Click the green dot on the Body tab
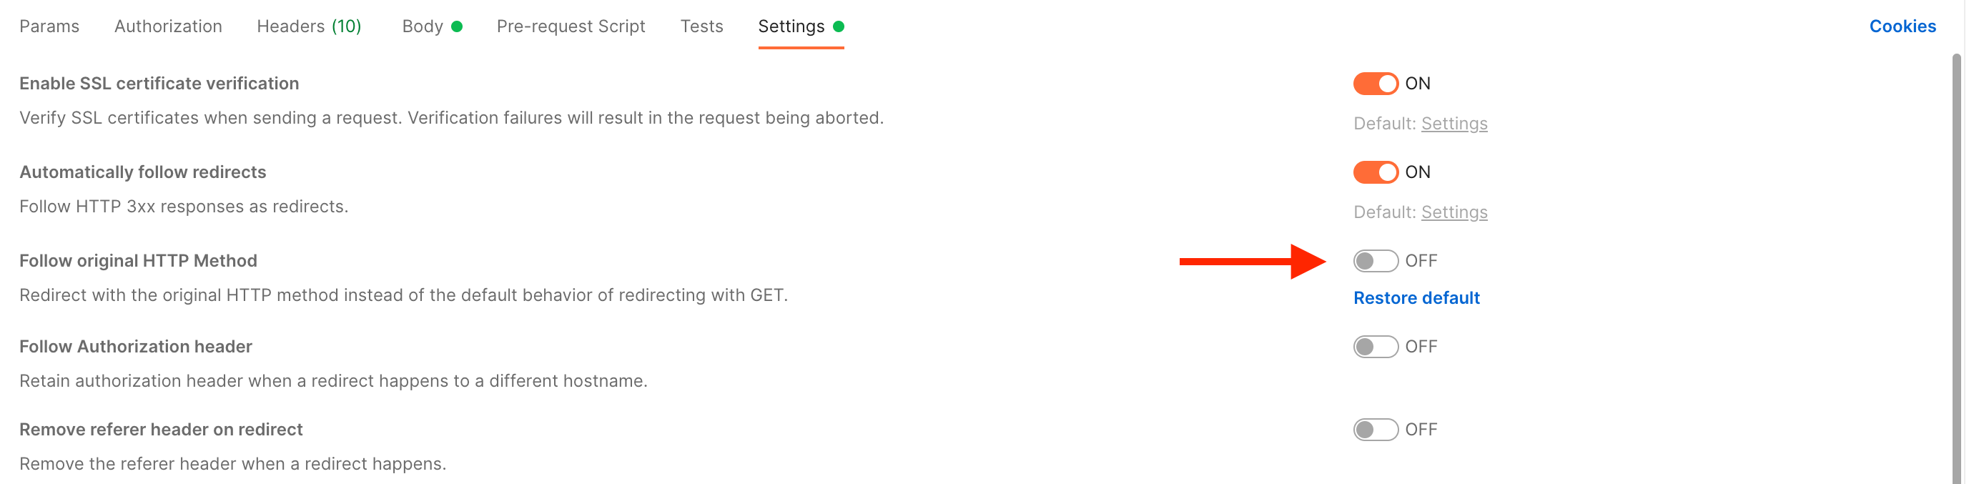The width and height of the screenshot is (1974, 484). coord(458,26)
